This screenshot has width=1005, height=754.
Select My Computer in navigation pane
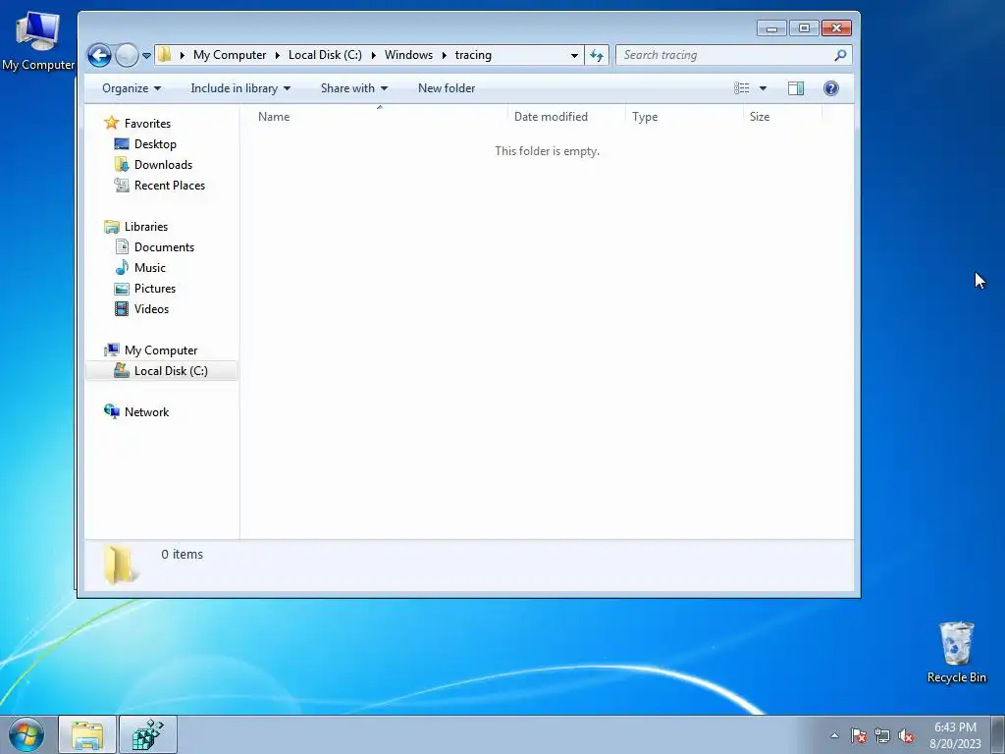[161, 350]
